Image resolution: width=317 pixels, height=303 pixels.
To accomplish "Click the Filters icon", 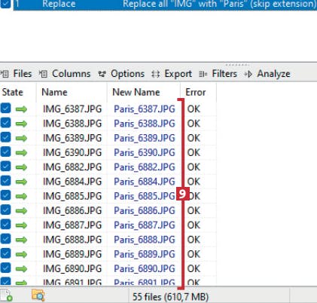I will [203, 74].
